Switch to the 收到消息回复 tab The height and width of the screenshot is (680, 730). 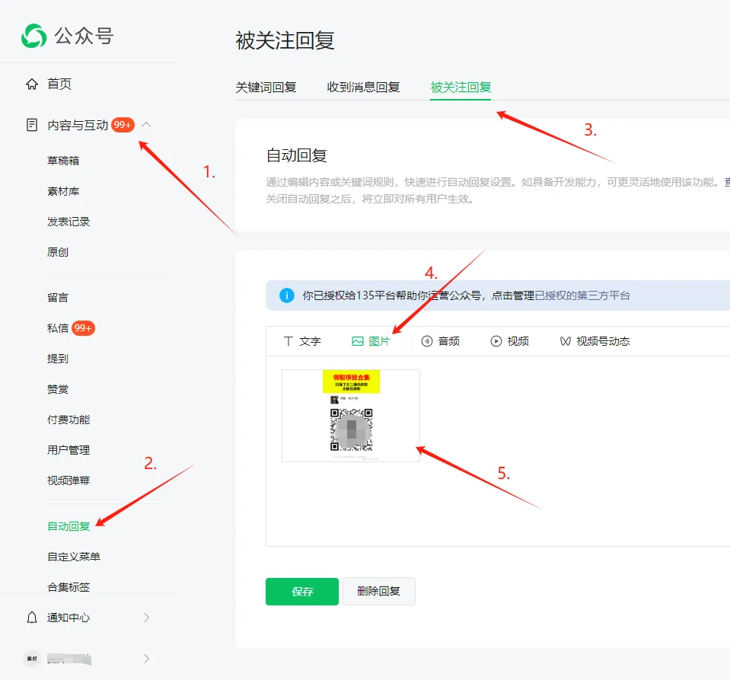point(363,87)
